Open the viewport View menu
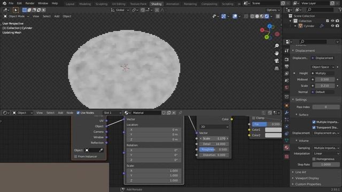This screenshot has height=192, width=342. click(36, 17)
